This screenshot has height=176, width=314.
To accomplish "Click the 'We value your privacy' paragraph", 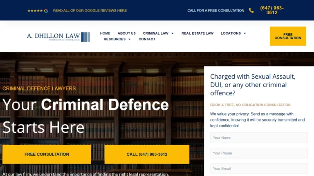I will pyautogui.click(x=257, y=120).
